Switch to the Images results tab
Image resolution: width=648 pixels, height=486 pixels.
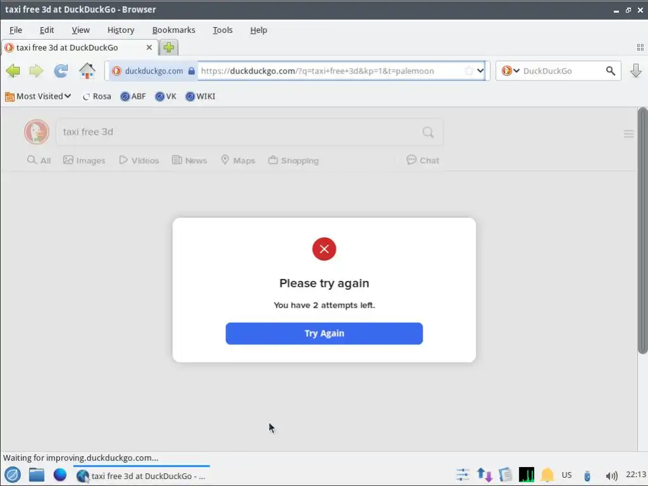coord(84,160)
